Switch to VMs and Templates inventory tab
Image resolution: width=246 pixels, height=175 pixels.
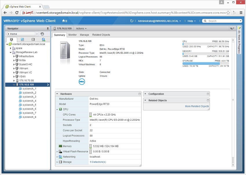pyautogui.click(x=23, y=39)
